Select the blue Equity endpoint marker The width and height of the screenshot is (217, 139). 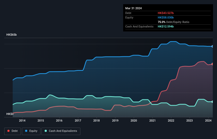pos(213,46)
